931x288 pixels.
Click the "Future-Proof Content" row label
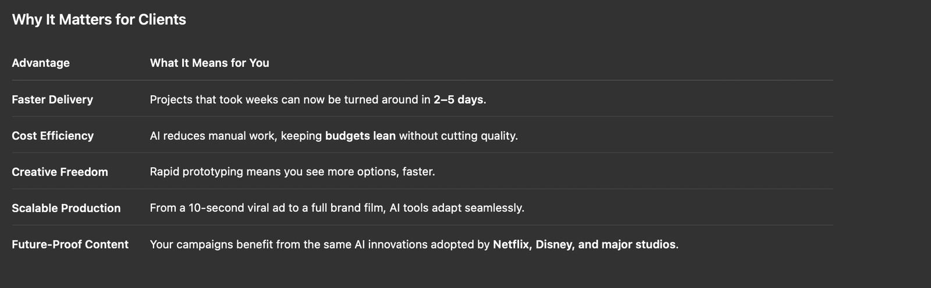click(x=70, y=244)
